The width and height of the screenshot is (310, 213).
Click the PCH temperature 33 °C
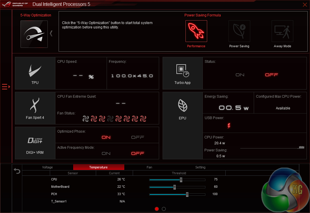click(121, 194)
